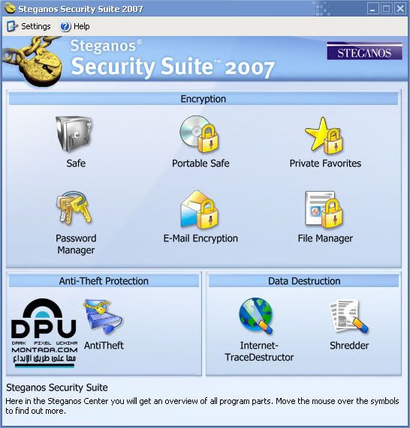Open the Safe vault icon
410x428 pixels.
(x=74, y=133)
